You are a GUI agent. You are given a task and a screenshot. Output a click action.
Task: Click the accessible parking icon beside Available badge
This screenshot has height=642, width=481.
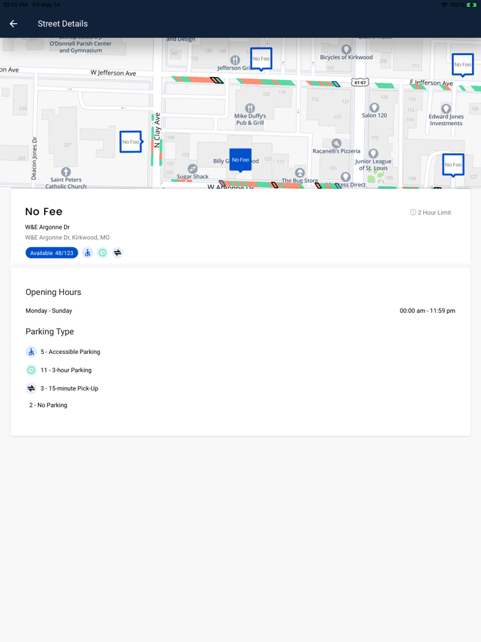pos(87,253)
